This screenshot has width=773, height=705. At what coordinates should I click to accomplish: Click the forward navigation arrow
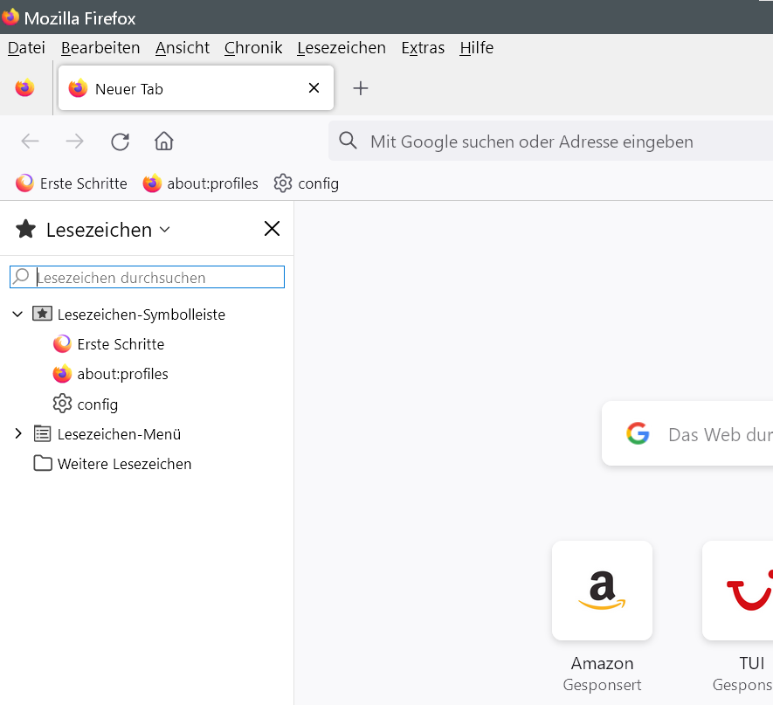(x=75, y=142)
